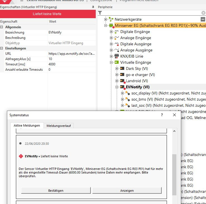Click the Analoge Ausgänge icon

point(116,50)
